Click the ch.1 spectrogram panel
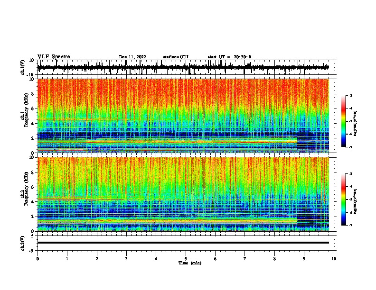 tap(183, 116)
